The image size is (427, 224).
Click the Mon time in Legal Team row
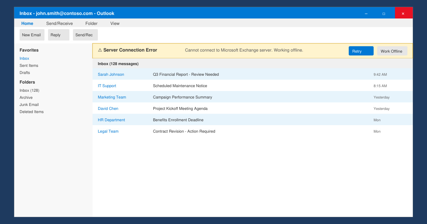377,131
